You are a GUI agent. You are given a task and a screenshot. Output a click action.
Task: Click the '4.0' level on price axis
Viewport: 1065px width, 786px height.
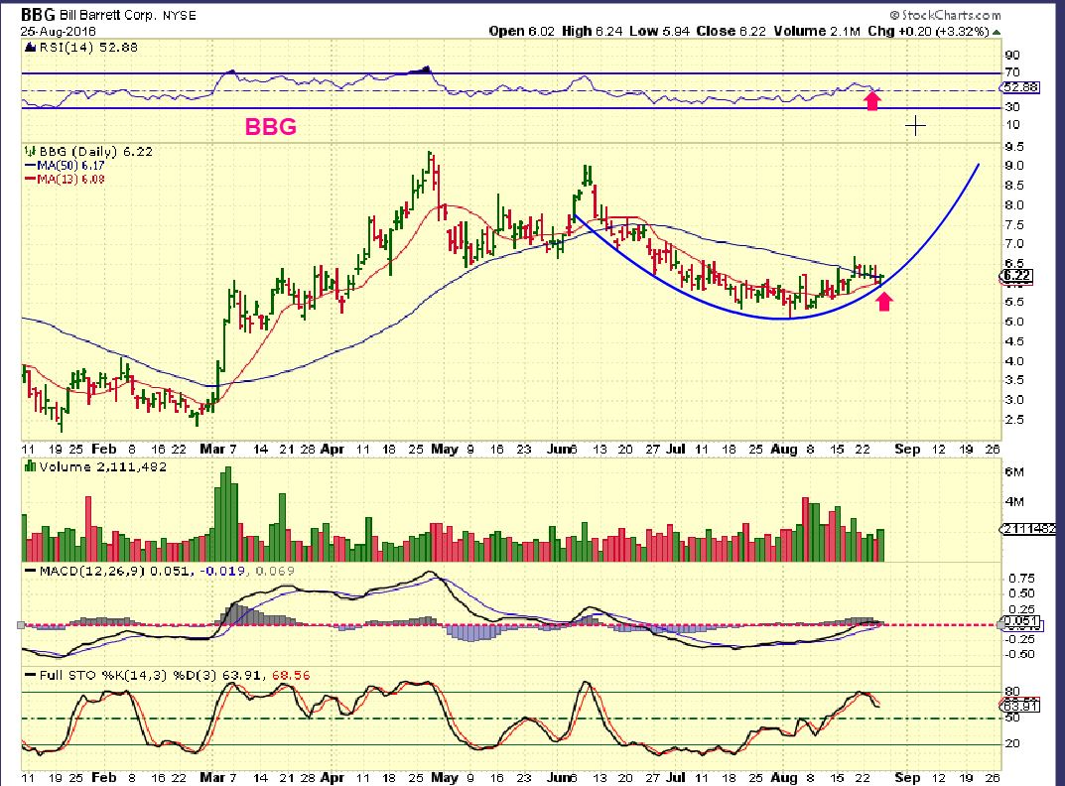[x=1014, y=361]
